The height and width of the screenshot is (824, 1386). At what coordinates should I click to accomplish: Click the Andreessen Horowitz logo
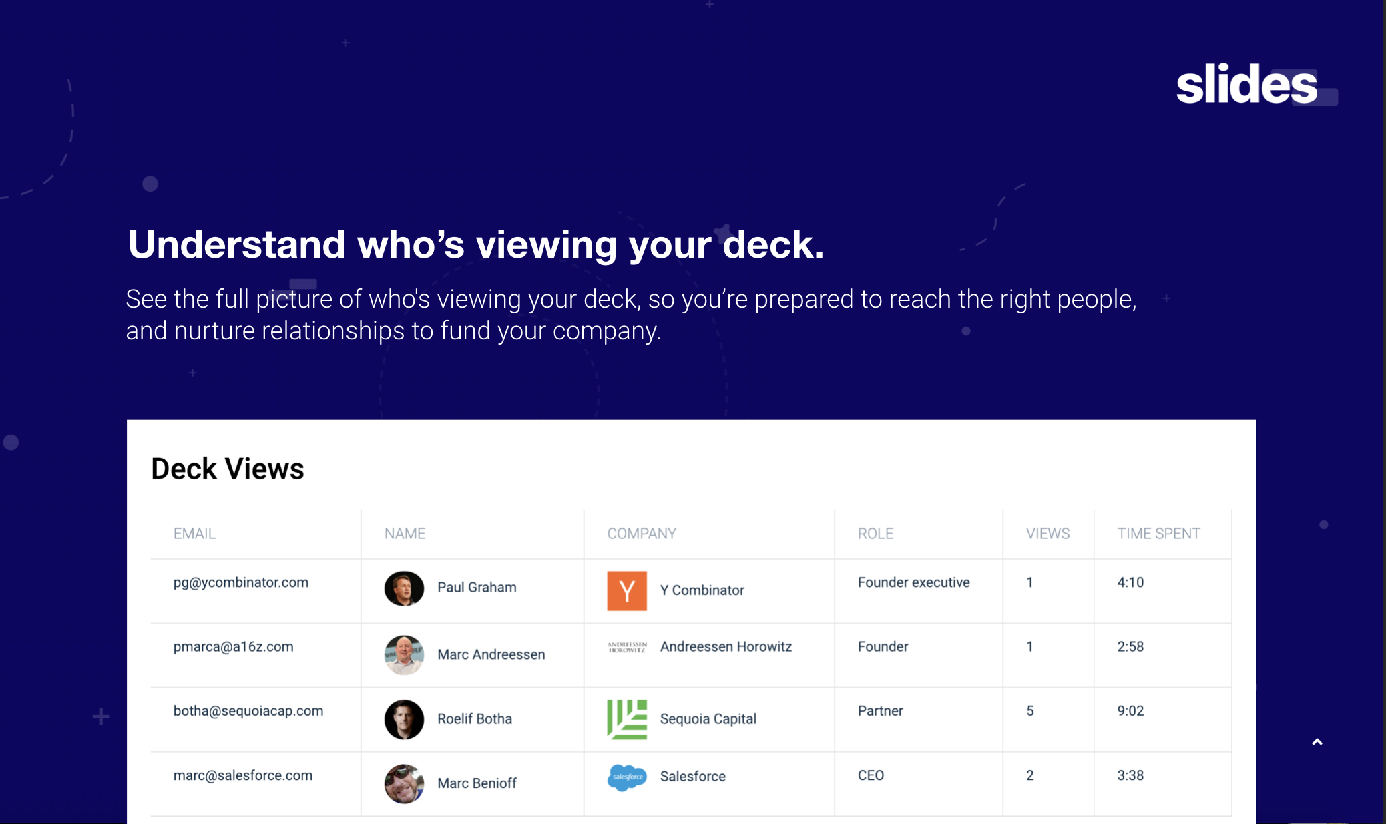[x=627, y=647]
